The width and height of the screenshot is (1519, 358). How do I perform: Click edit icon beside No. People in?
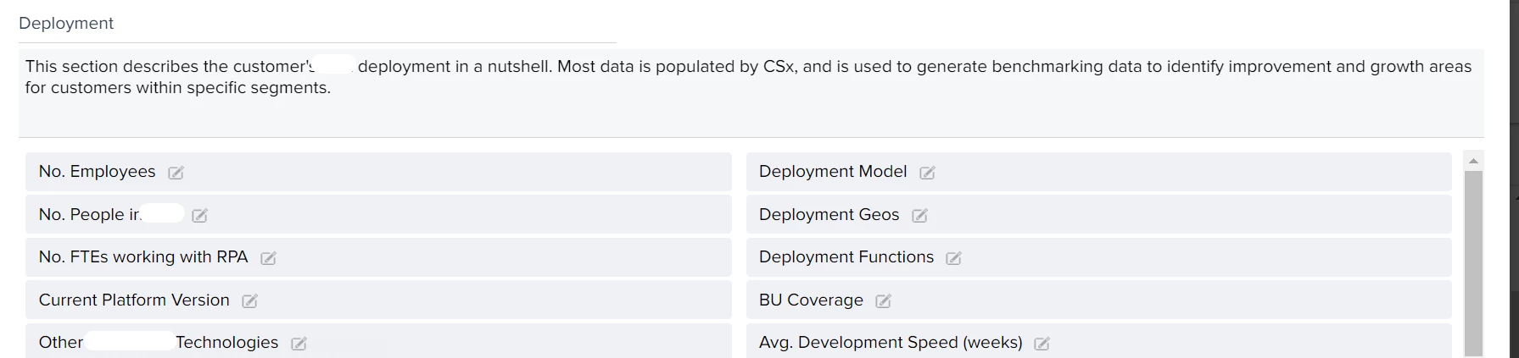199,216
